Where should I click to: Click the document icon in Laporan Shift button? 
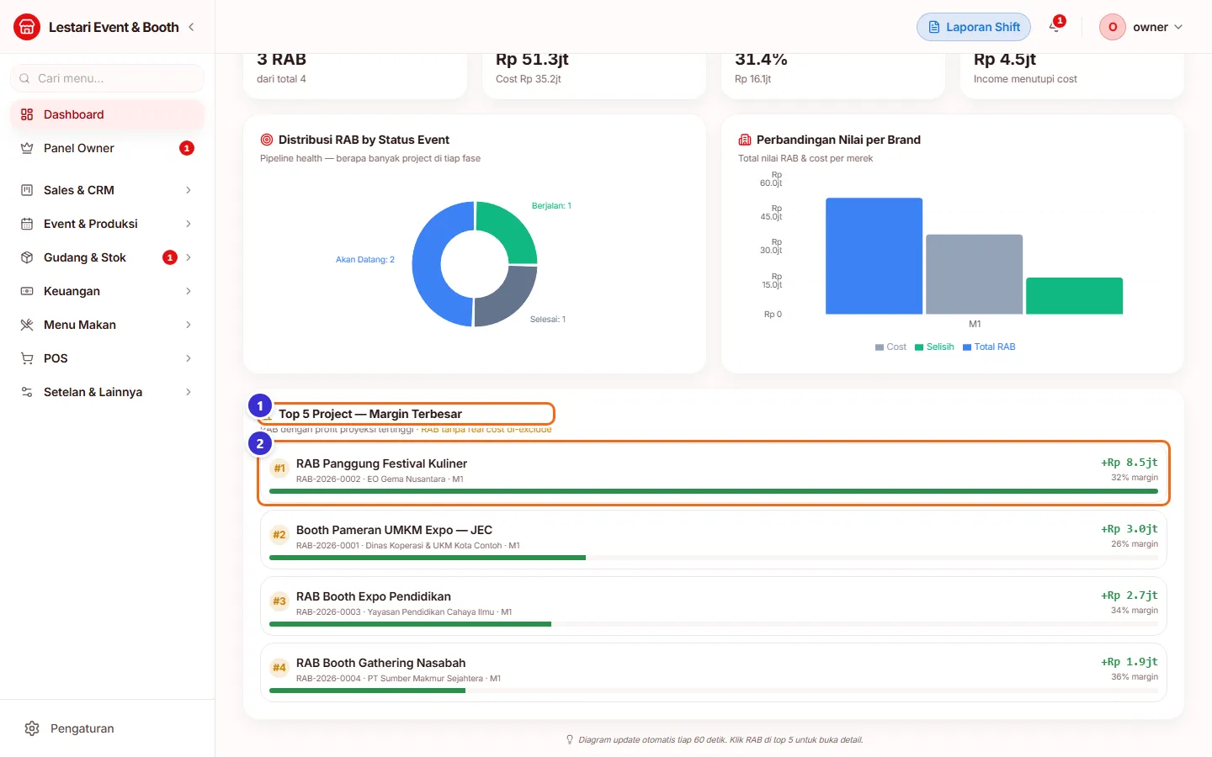tap(934, 27)
